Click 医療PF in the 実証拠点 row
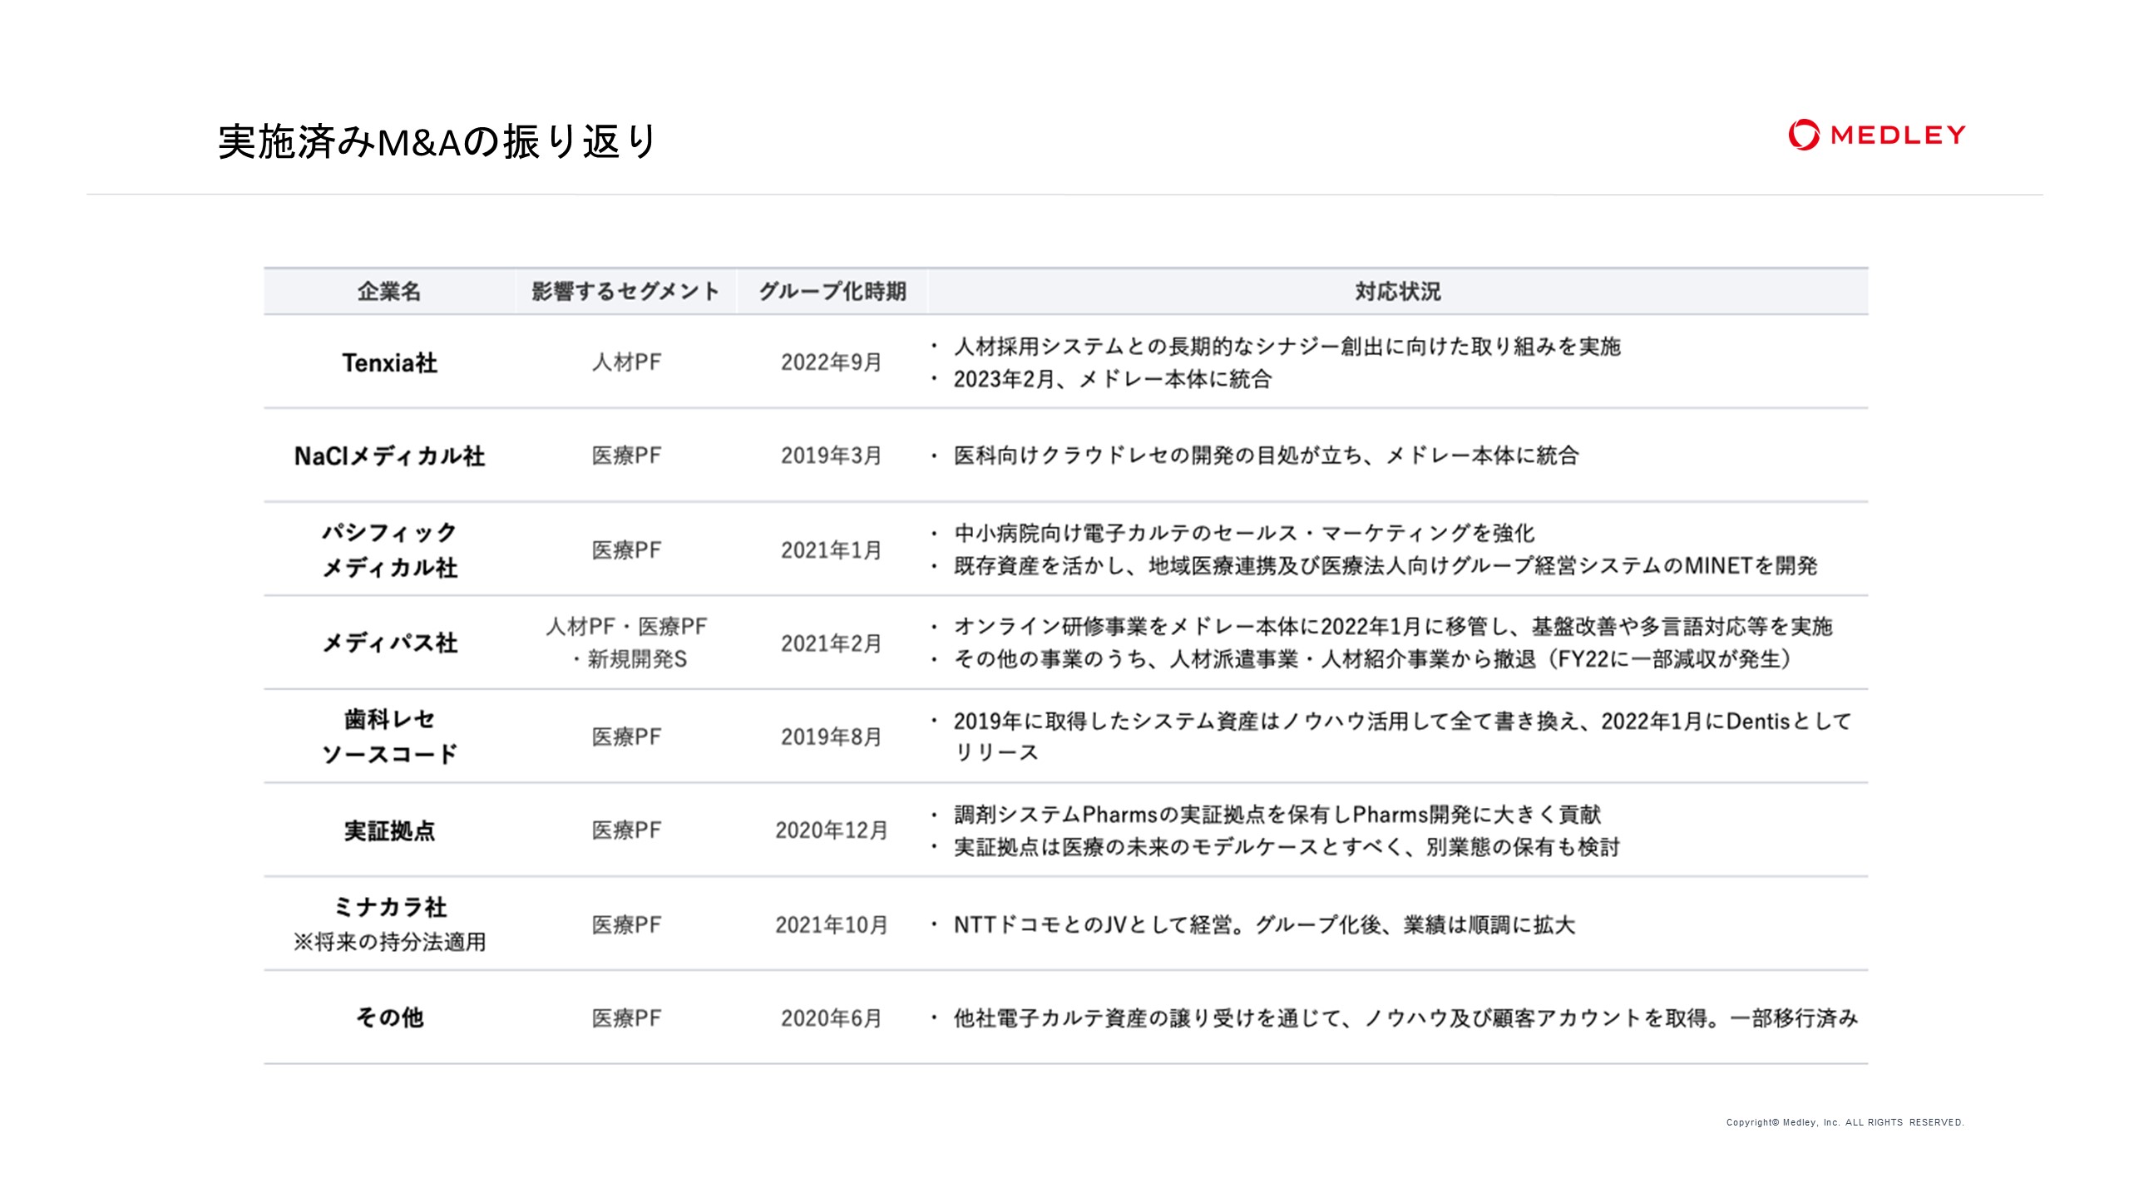 coord(626,830)
